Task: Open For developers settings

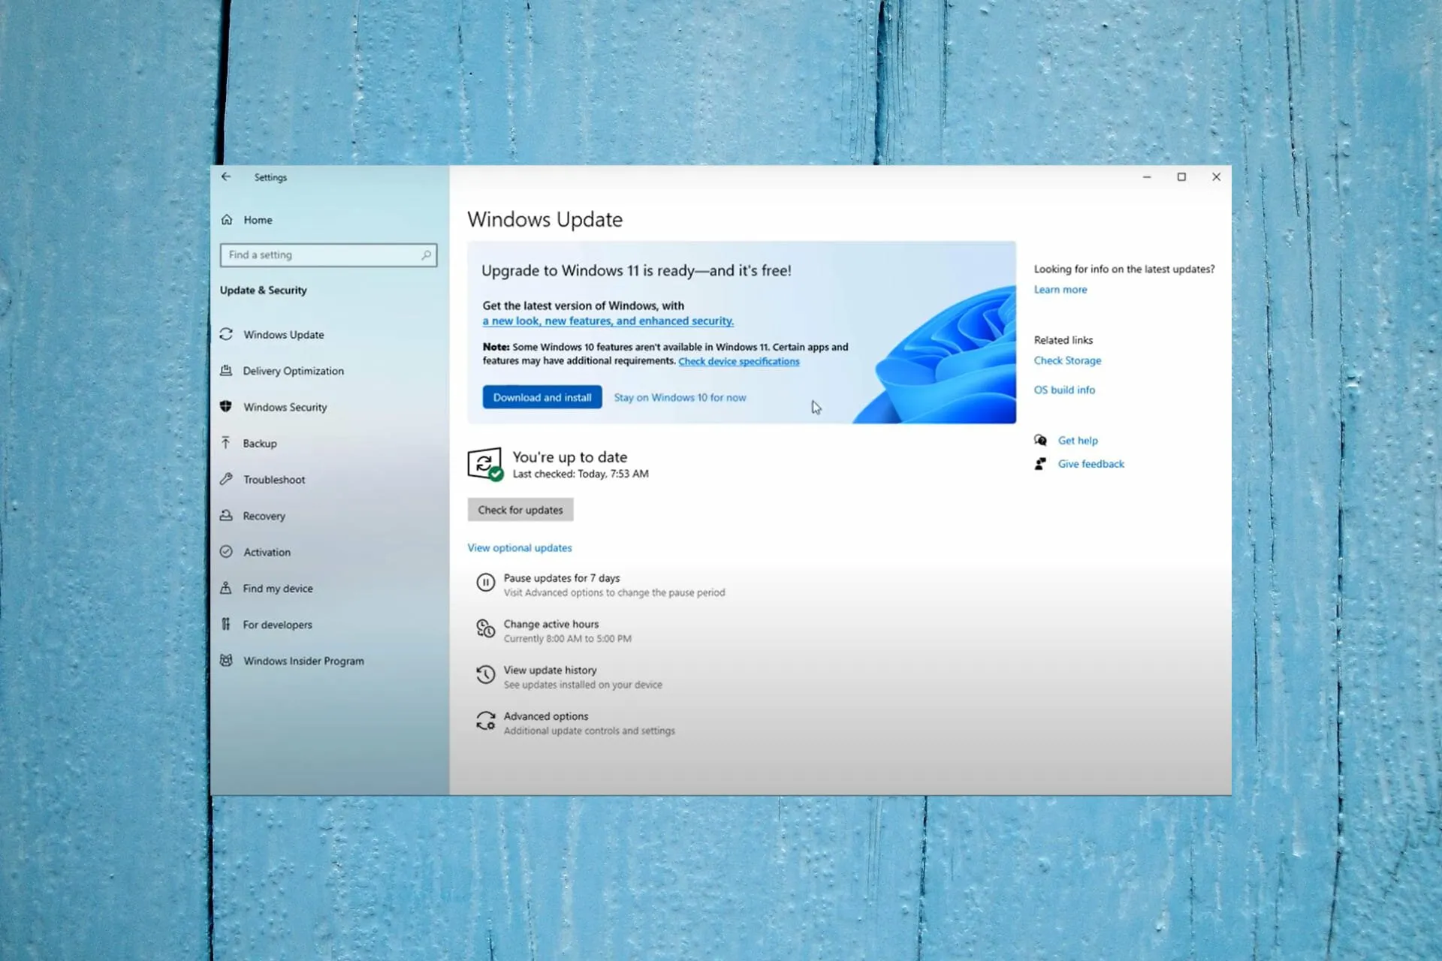Action: click(277, 625)
